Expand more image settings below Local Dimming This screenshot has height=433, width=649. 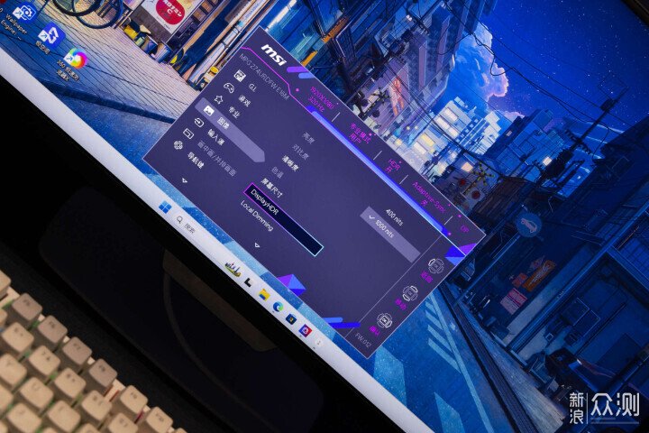pyautogui.click(x=257, y=245)
